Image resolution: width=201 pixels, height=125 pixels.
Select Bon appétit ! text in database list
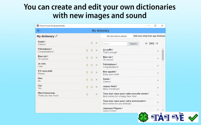110,72
